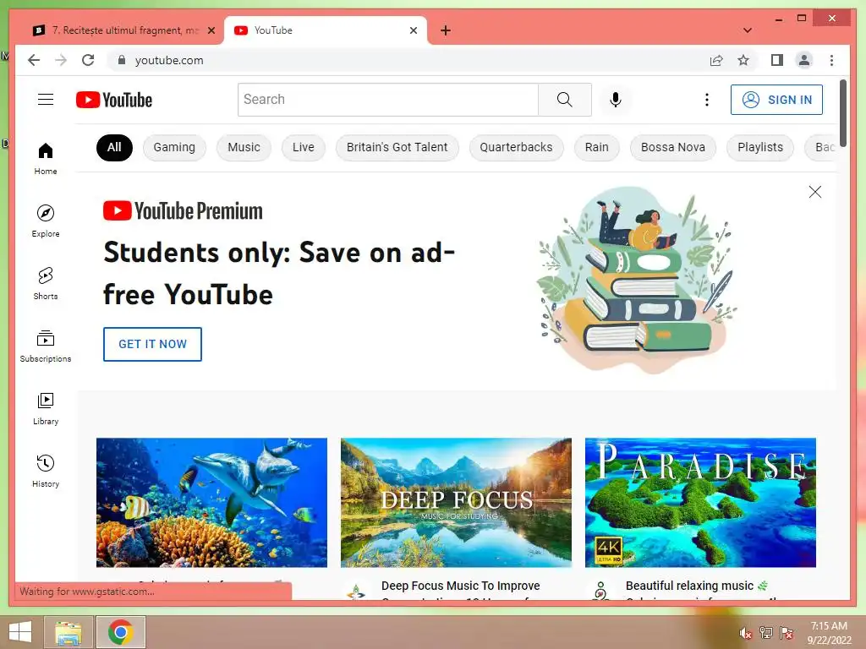The width and height of the screenshot is (866, 649).
Task: Open Chrome's three-dot menu
Action: click(832, 60)
